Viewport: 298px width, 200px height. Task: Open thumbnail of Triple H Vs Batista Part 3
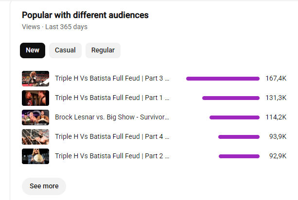tap(35, 79)
